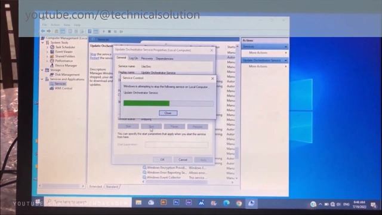Open the Windows Start menu
This screenshot has width=382, height=215.
[38, 202]
